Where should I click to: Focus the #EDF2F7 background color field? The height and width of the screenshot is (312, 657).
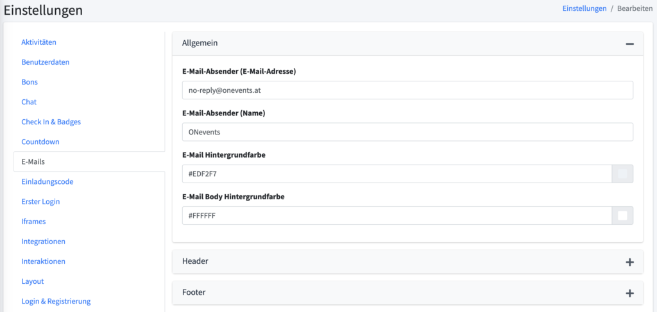[x=396, y=174]
